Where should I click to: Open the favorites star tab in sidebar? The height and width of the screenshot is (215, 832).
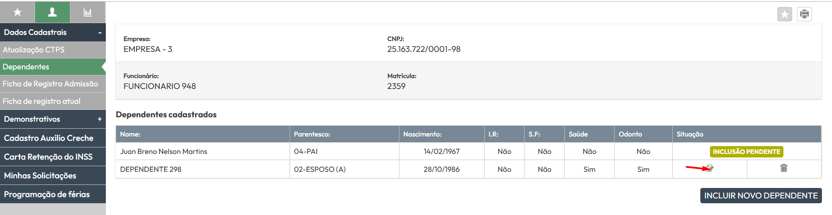(x=17, y=12)
